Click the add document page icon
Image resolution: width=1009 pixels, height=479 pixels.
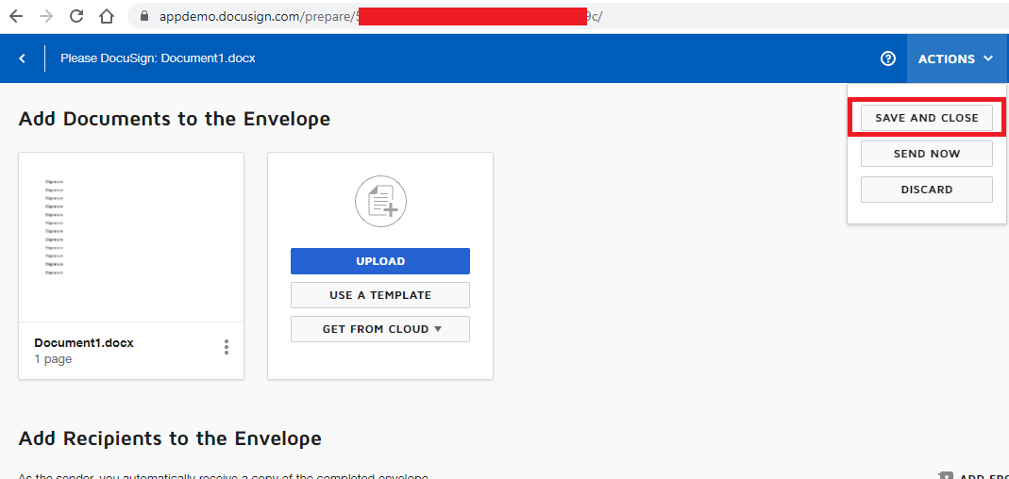point(381,201)
